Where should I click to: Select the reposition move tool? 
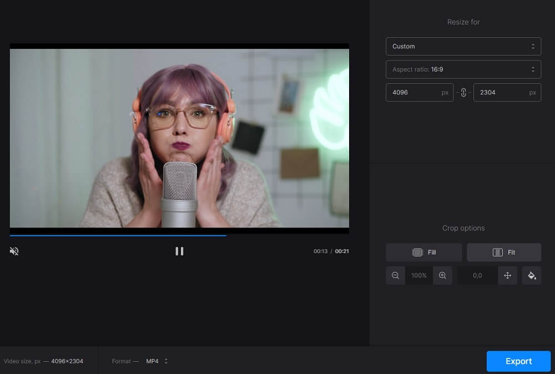coord(507,275)
